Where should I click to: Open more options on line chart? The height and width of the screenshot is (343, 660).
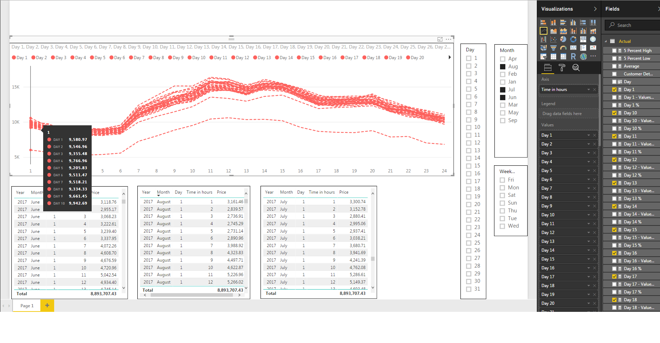pyautogui.click(x=449, y=39)
